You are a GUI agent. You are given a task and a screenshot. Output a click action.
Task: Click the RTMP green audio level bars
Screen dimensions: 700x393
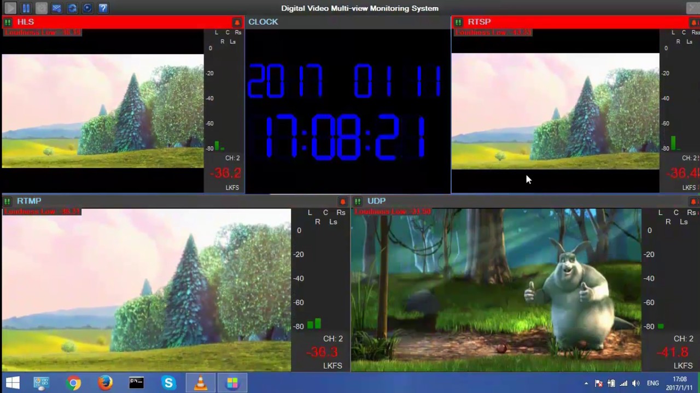(314, 324)
